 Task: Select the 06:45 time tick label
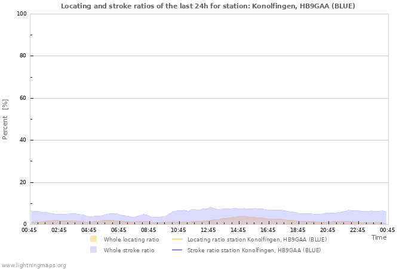tap(119, 230)
